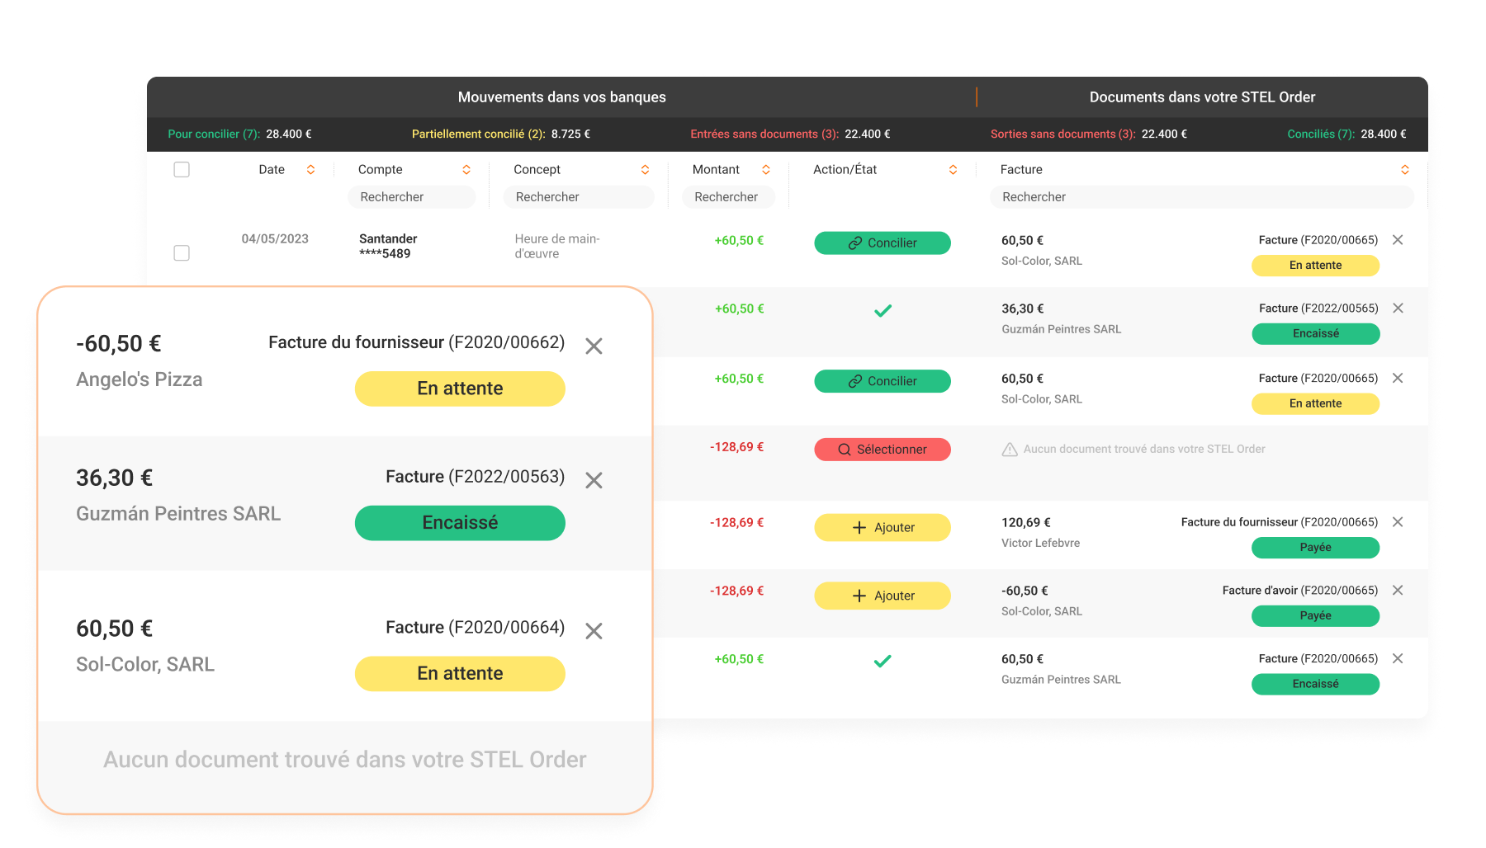Image resolution: width=1486 pixels, height=848 pixels.
Task: Click the Concept Rechercher search field
Action: tap(578, 197)
